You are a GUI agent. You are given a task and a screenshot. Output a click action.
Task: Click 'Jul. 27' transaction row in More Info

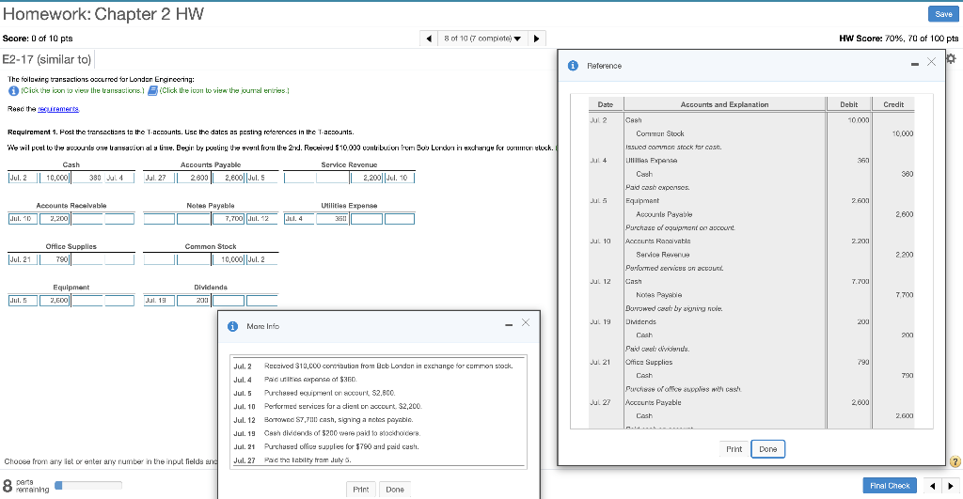click(378, 460)
